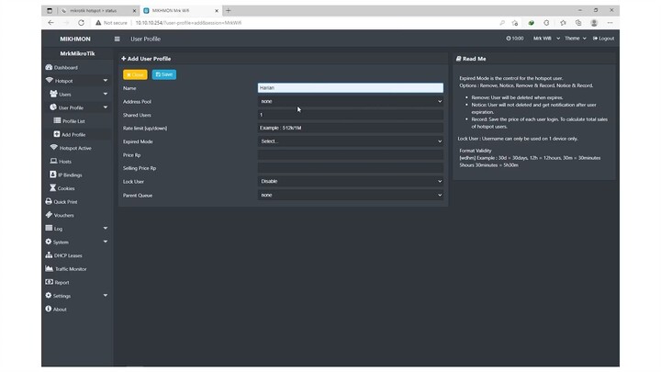Click the browser address bar URL
The image size is (661, 372).
pos(188,23)
